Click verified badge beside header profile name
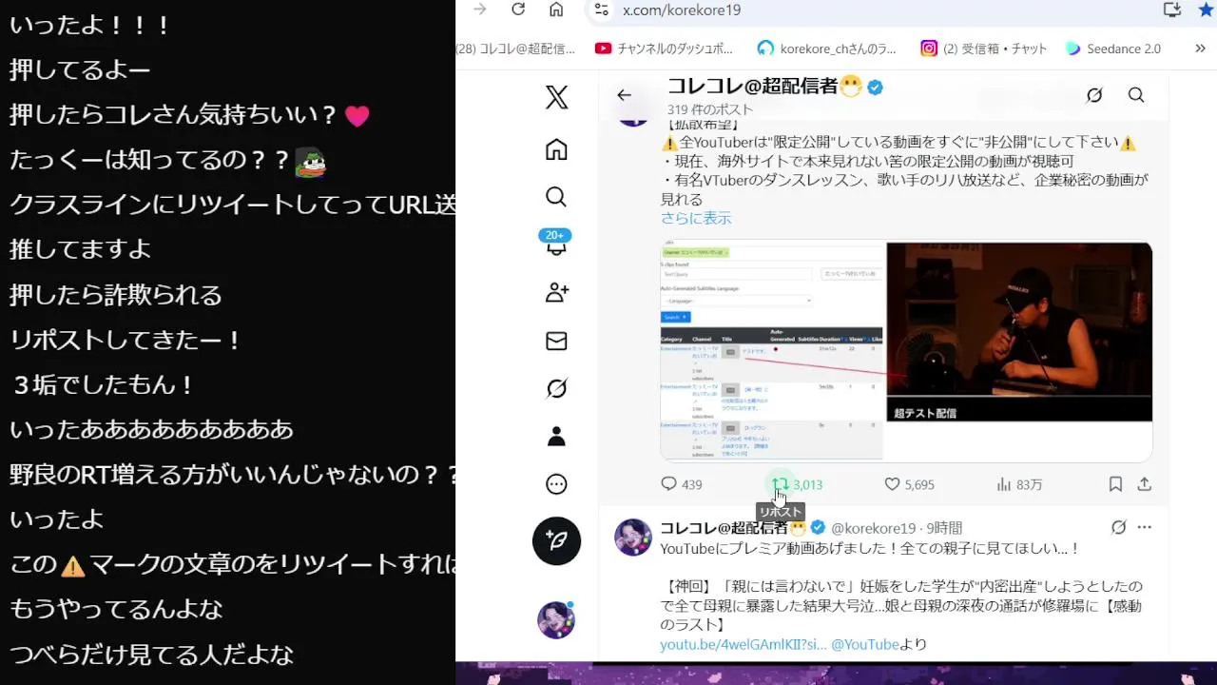The width and height of the screenshot is (1217, 685). pos(875,88)
